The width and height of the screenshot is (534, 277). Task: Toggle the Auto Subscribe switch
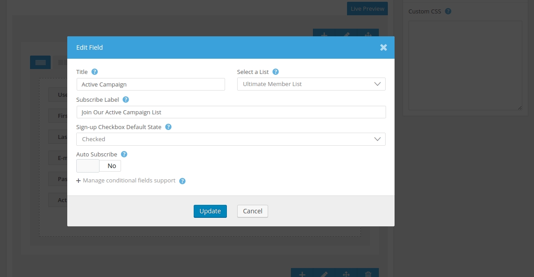(99, 166)
